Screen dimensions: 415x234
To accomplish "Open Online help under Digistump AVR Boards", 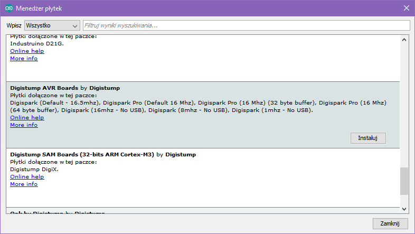I will 27,118.
